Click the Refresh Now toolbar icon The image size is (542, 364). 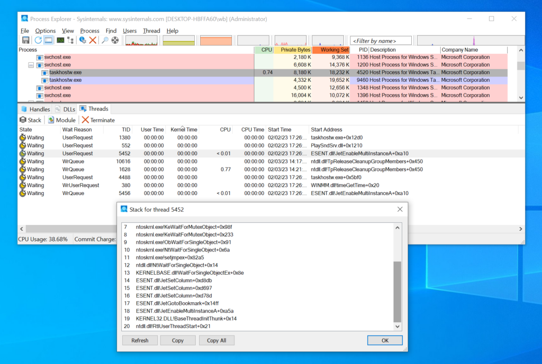(x=38, y=40)
